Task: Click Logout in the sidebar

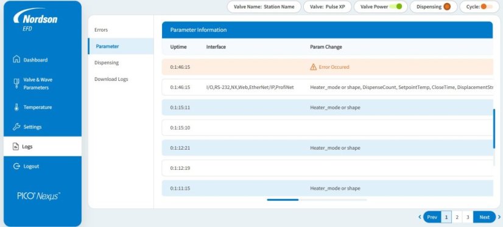Action: 43,166
